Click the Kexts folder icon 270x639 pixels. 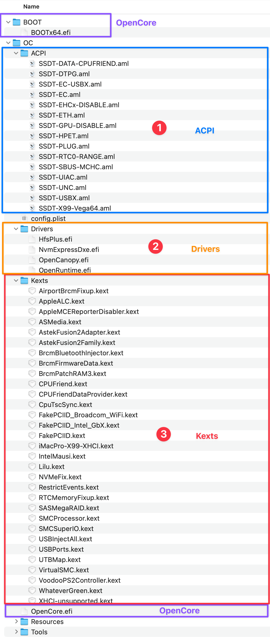point(24,281)
